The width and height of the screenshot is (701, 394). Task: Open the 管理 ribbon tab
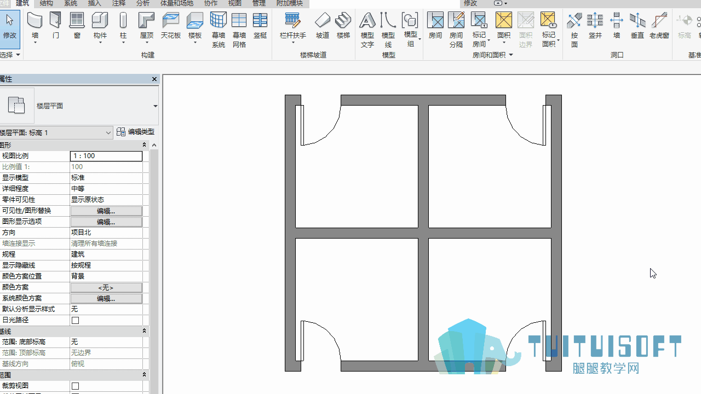(259, 3)
